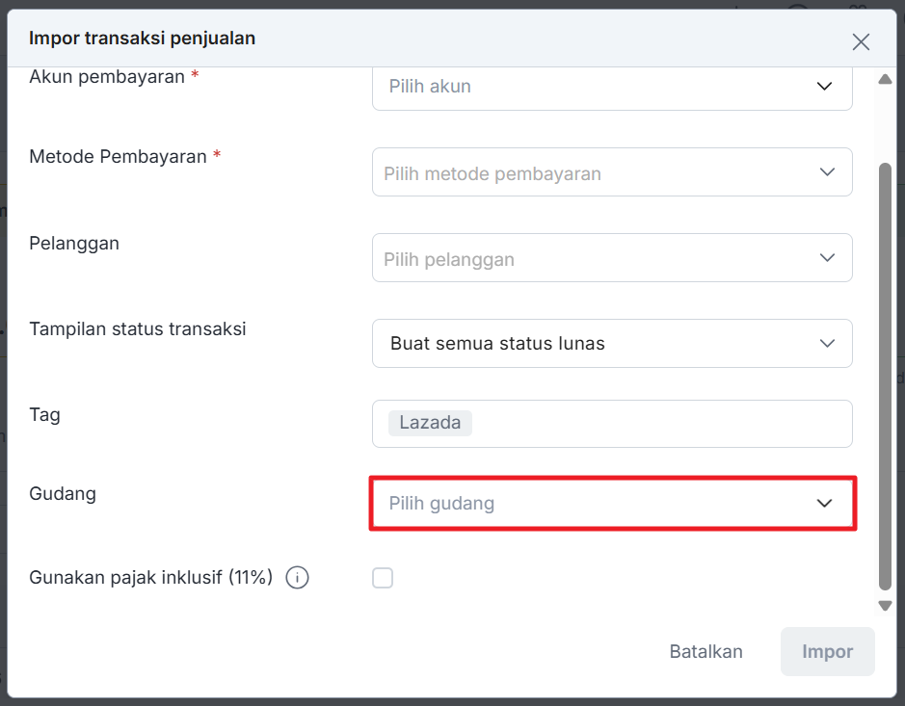Open the Pilih pelanggan dropdown
905x706 pixels.
(612, 258)
